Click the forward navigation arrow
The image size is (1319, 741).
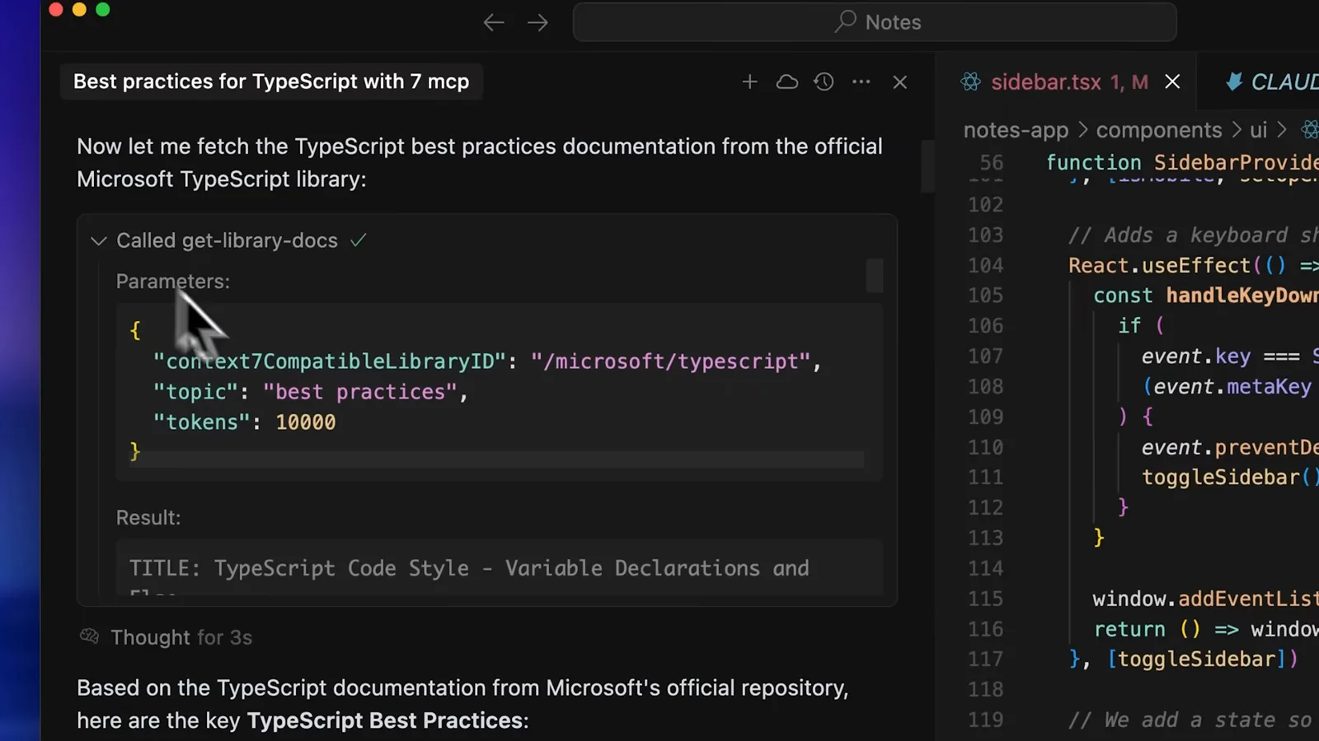[x=537, y=22]
